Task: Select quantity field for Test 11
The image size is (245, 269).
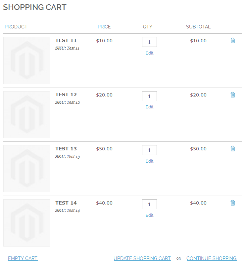Action: pyautogui.click(x=149, y=42)
